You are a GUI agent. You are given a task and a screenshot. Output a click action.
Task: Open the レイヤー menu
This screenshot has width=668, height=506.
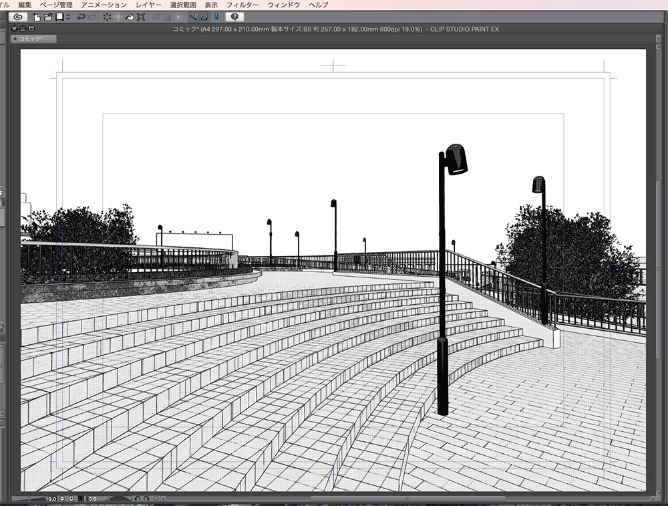point(149,5)
